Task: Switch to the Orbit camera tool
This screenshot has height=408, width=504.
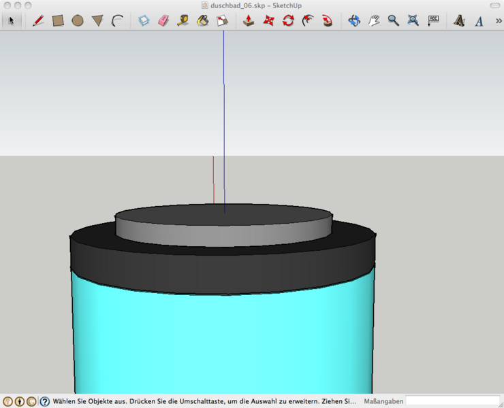Action: pyautogui.click(x=354, y=20)
